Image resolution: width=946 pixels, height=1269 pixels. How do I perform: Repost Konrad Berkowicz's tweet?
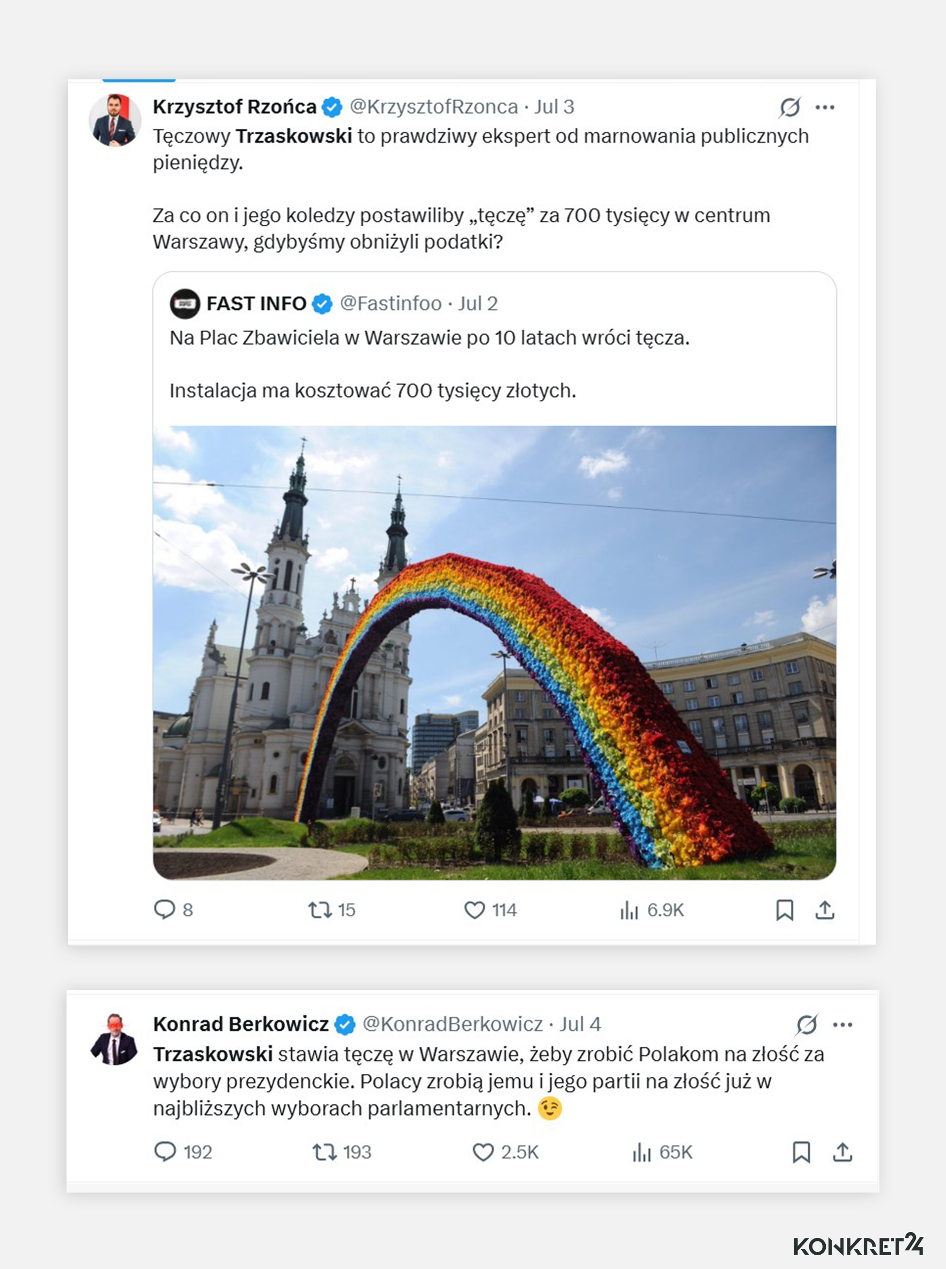click(324, 1153)
